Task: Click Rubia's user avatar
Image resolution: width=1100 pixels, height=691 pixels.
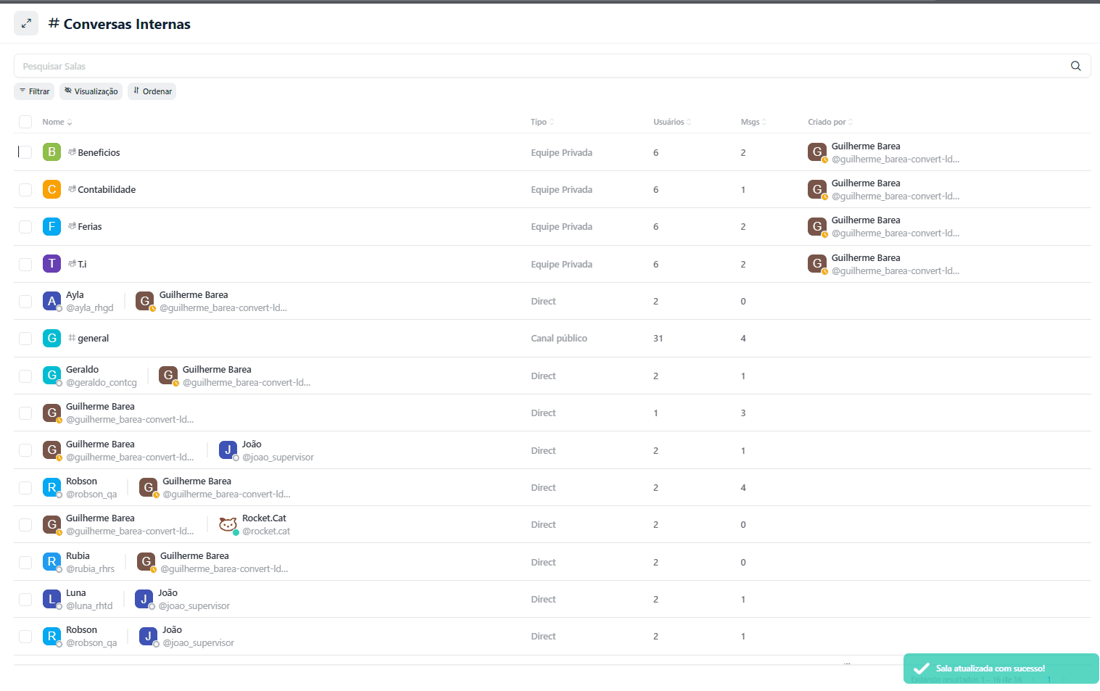Action: [x=51, y=562]
